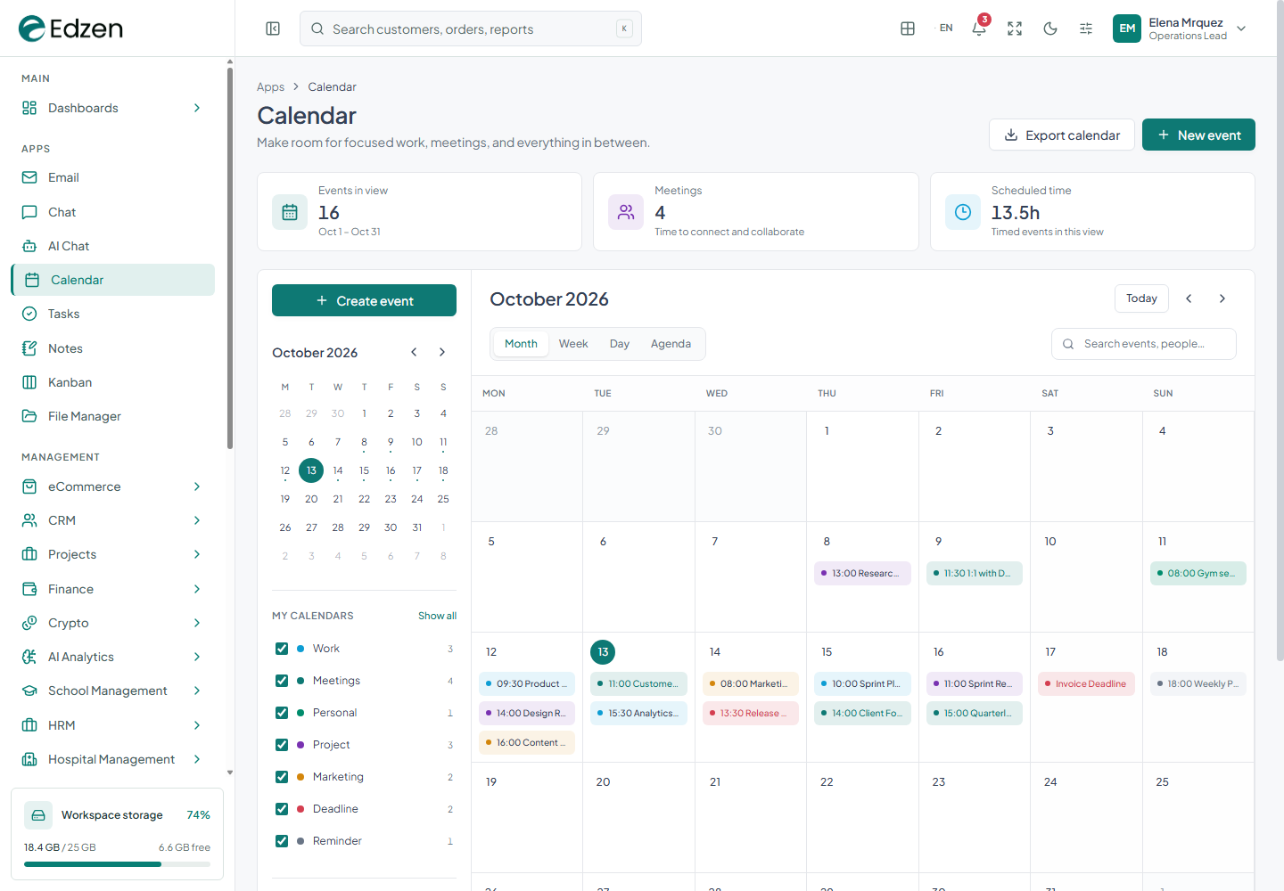Switch to Agenda view tab

pyautogui.click(x=671, y=344)
